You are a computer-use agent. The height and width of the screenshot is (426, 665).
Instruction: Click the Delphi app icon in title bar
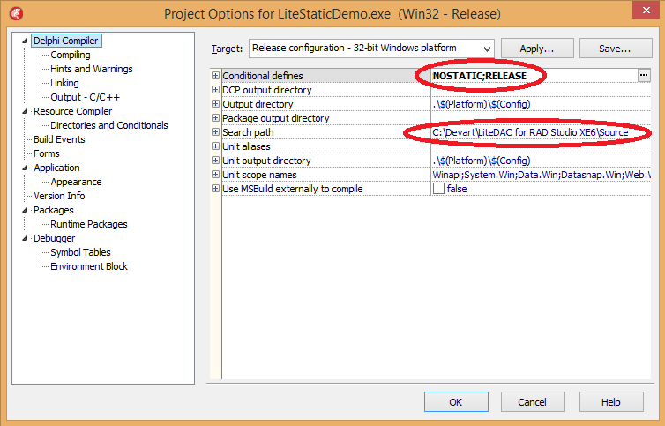click(17, 14)
